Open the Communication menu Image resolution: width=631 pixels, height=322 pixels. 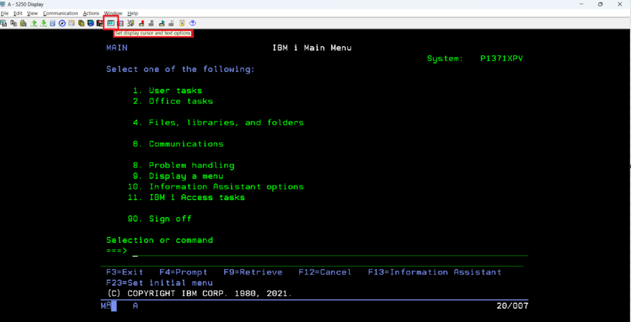(x=60, y=13)
